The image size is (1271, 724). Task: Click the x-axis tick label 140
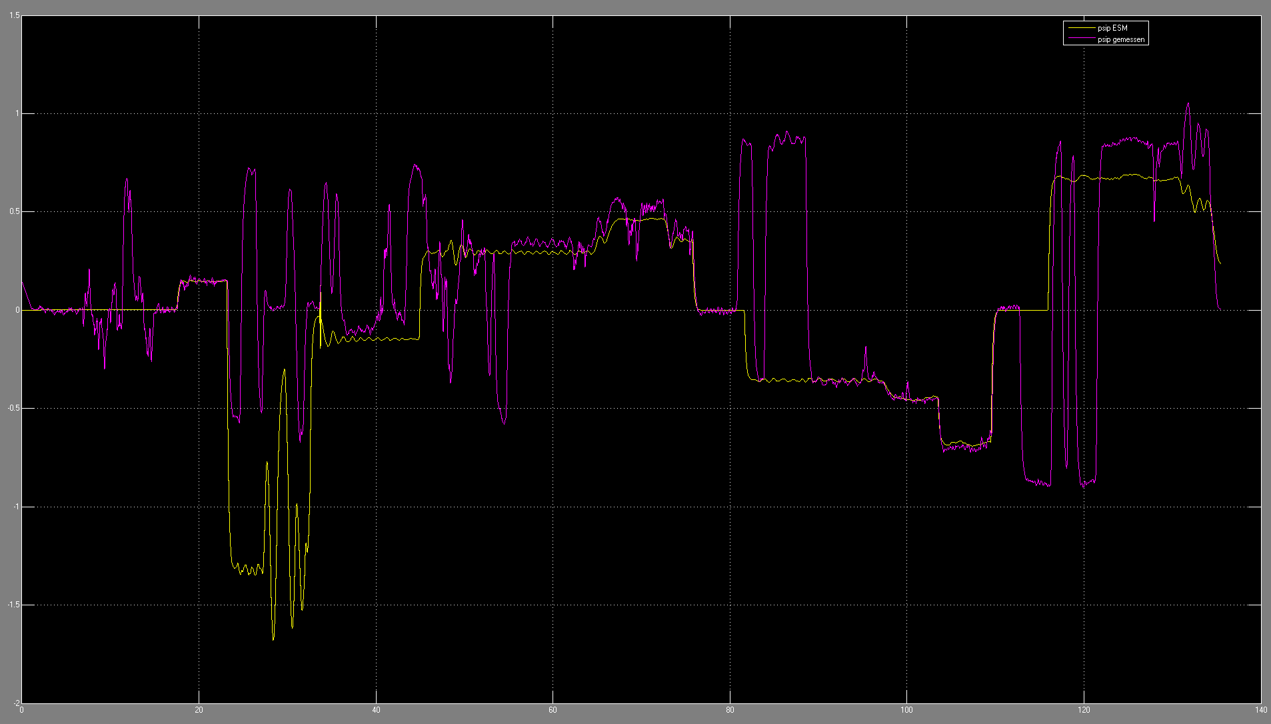[x=1260, y=710]
